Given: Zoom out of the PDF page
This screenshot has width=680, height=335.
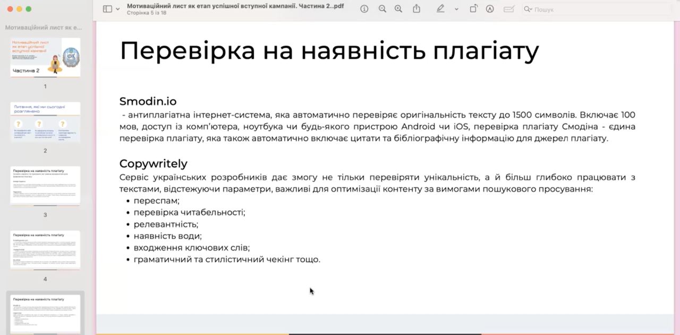Looking at the screenshot, I should click(x=382, y=9).
